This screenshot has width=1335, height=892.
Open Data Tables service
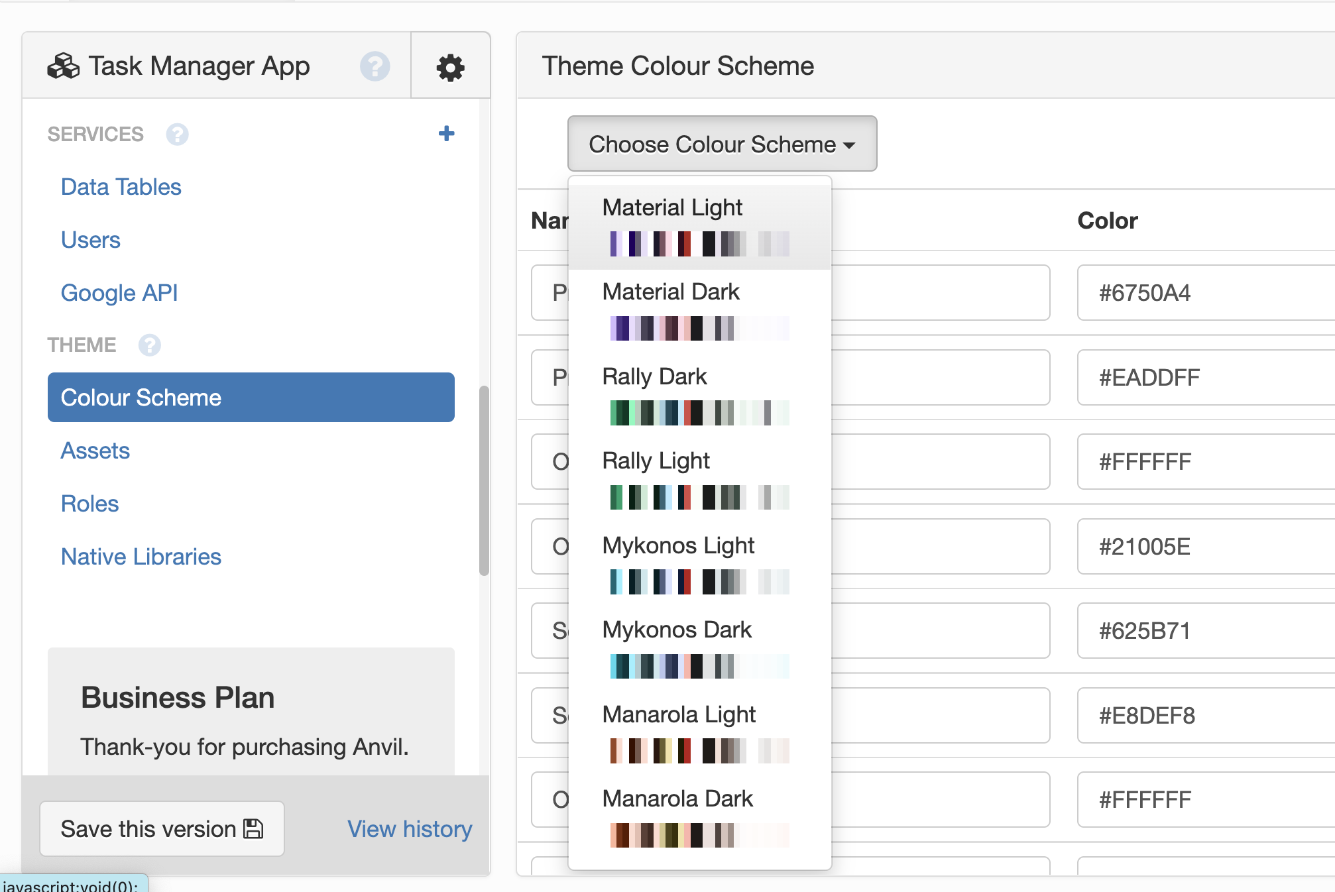coord(121,187)
